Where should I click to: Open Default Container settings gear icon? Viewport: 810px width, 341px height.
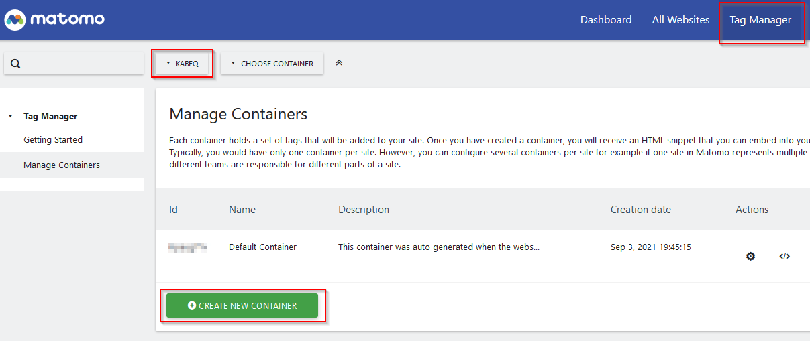point(750,256)
